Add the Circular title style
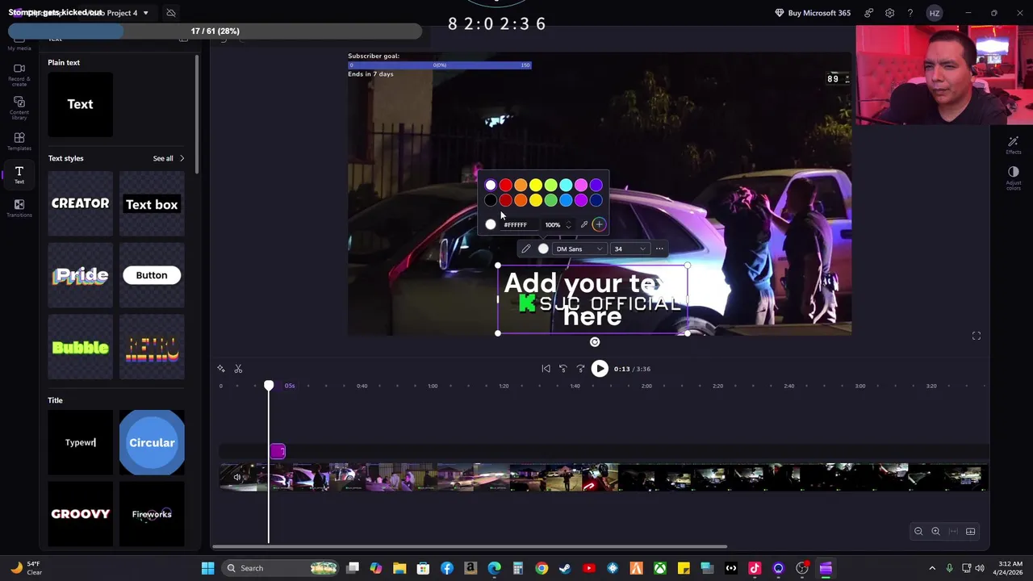Screen dimensions: 1033x581 (152, 442)
